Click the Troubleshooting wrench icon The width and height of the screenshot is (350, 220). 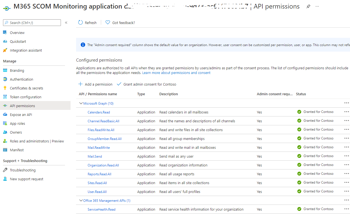(x=5, y=170)
